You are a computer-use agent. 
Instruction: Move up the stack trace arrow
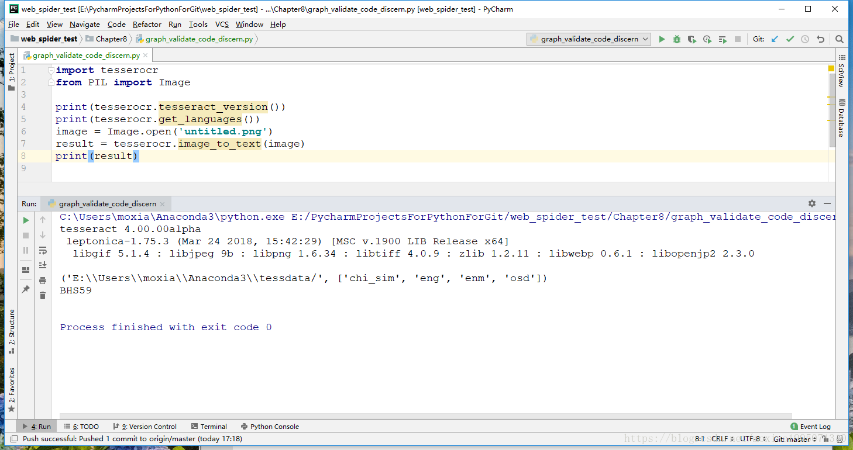pyautogui.click(x=43, y=220)
